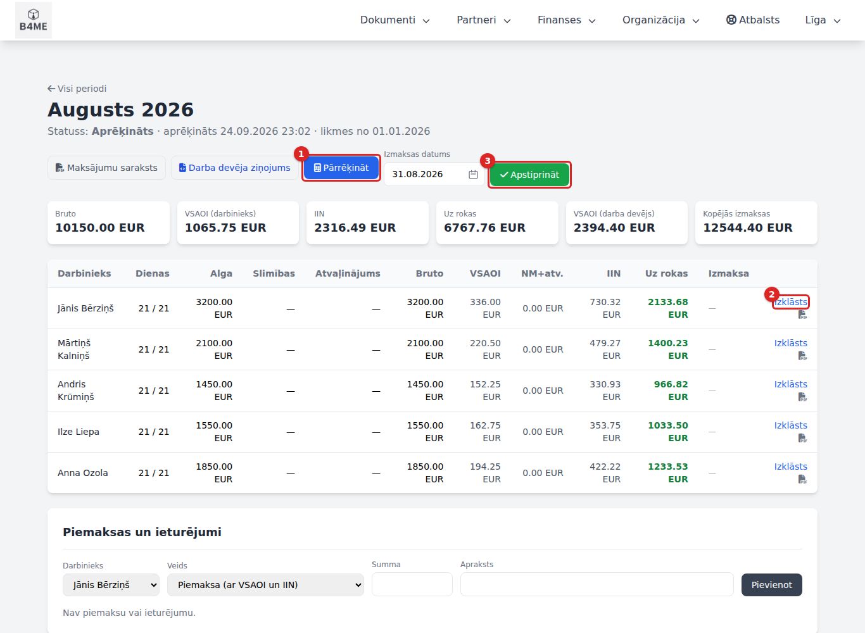865x633 pixels.
Task: Click employee name Anna Ozola
Action: (x=83, y=473)
